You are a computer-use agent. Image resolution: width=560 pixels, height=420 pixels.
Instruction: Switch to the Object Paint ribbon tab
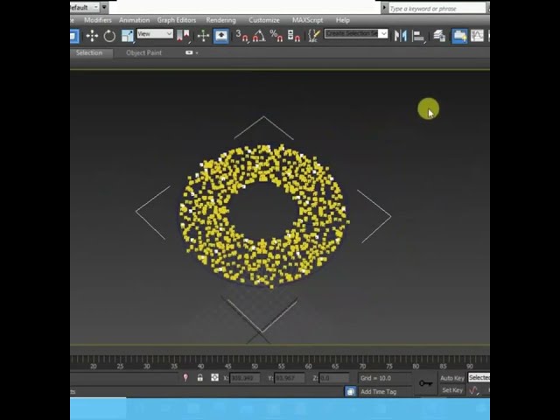coord(143,52)
